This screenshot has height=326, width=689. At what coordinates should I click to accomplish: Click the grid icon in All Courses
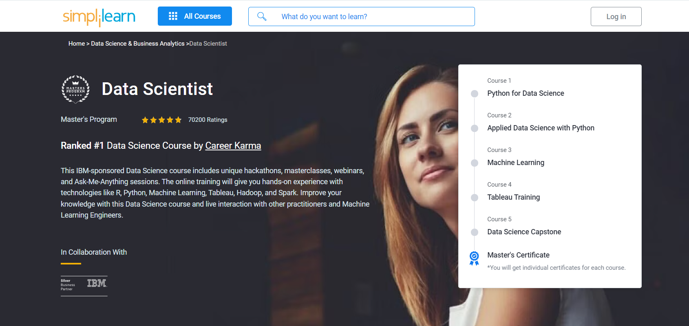click(x=173, y=16)
